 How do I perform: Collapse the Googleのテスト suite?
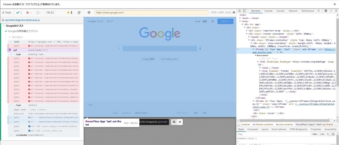coord(4,26)
